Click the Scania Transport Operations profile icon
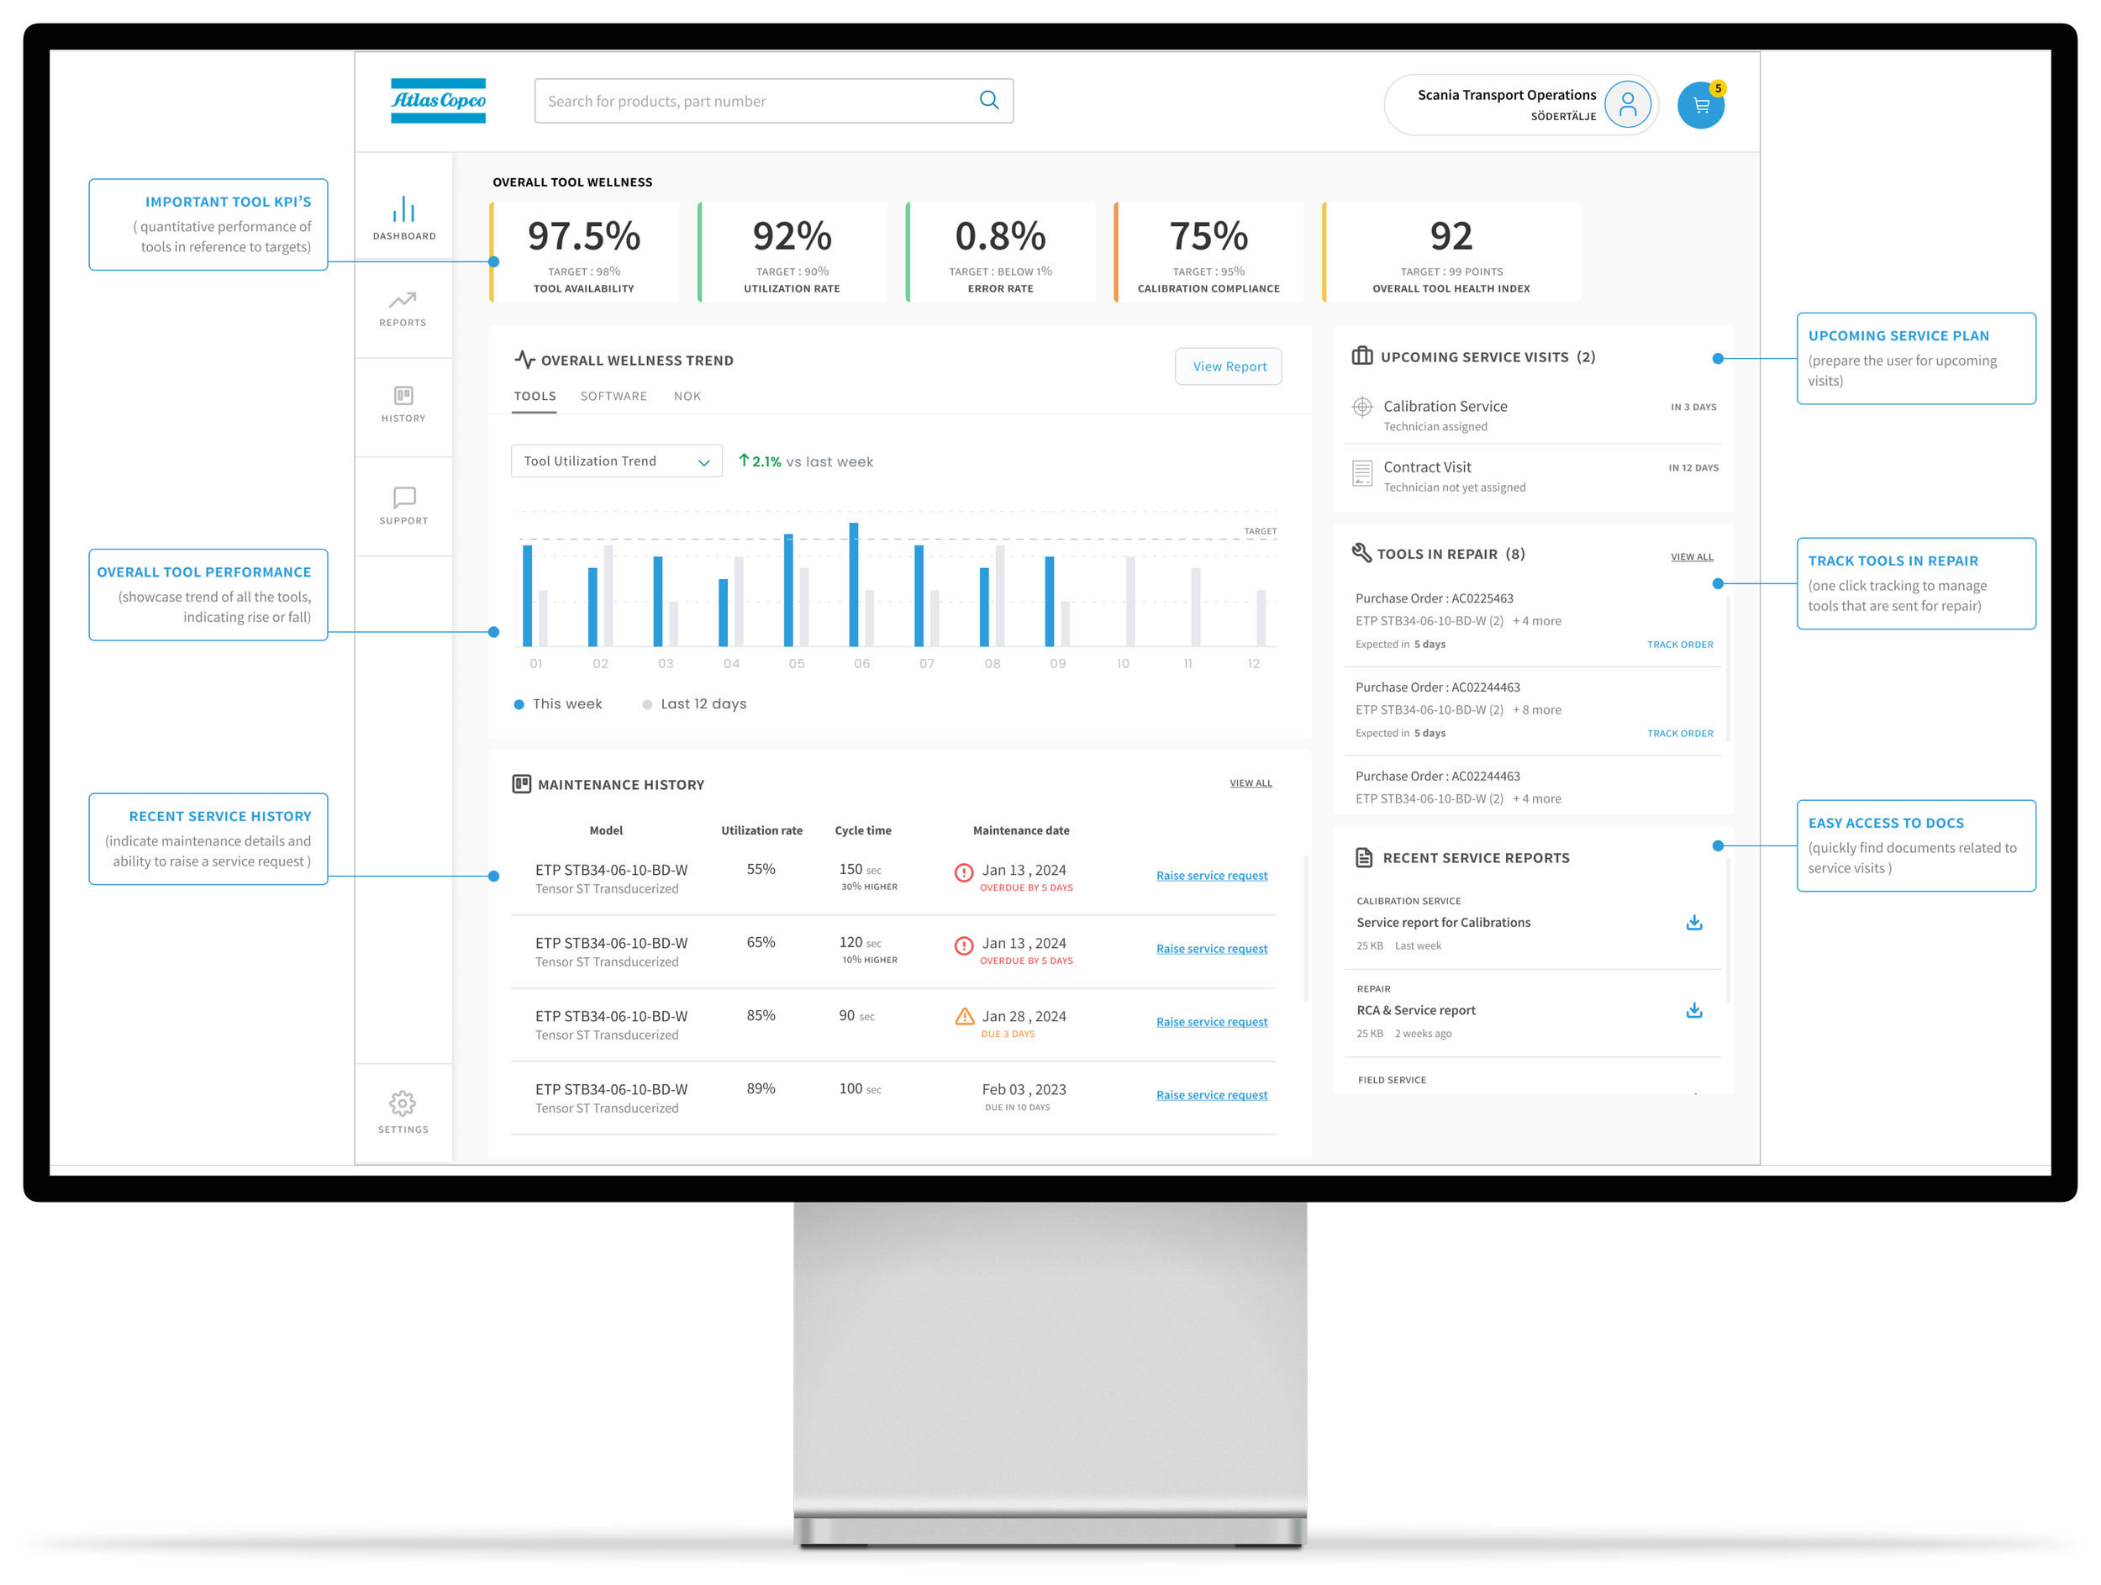This screenshot has width=2101, height=1585. [x=1627, y=104]
